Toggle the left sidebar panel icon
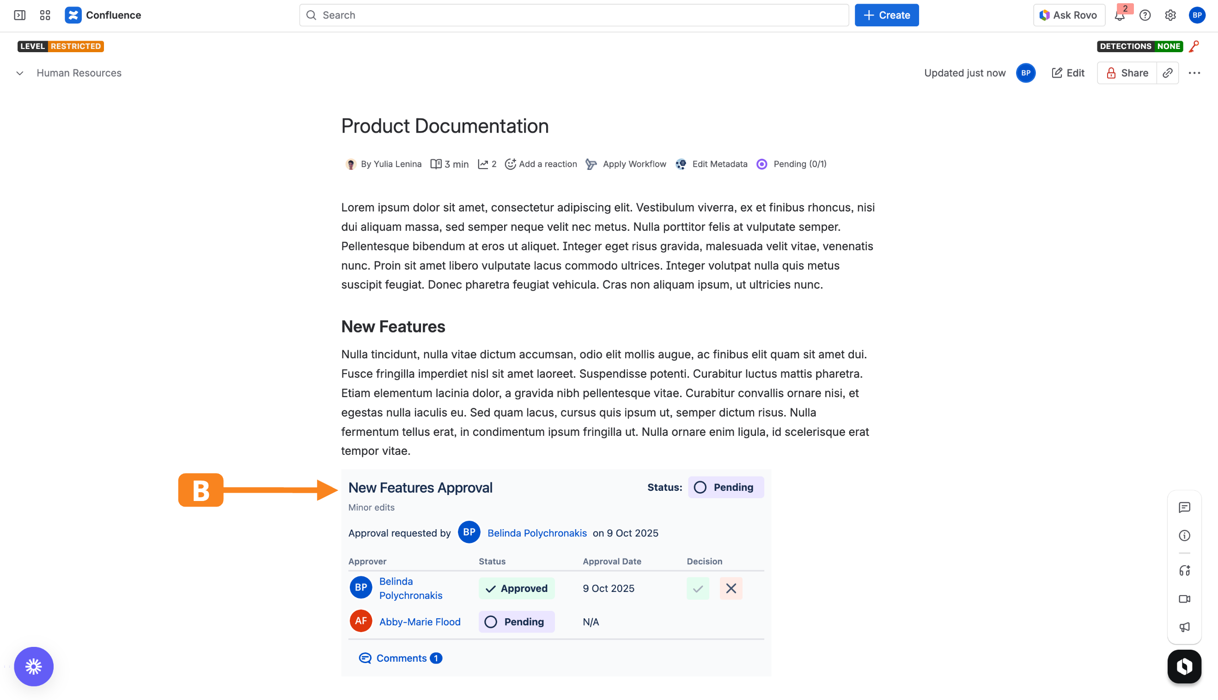This screenshot has width=1218, height=700. click(x=20, y=15)
